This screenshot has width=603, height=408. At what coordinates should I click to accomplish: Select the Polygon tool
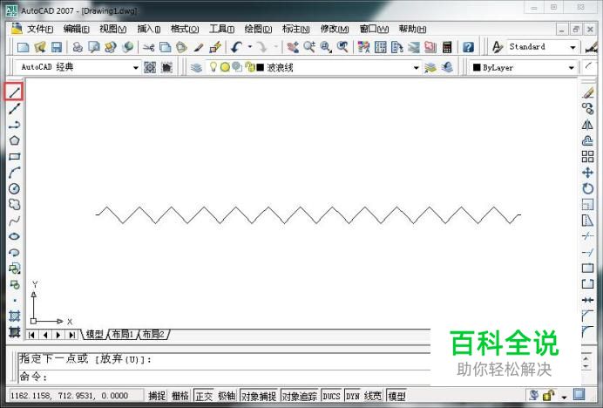(14, 140)
